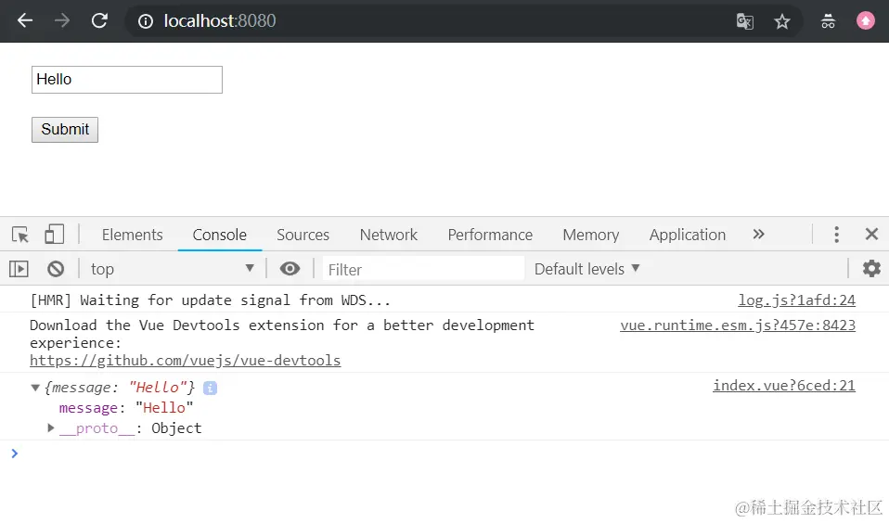Open the Default levels dropdown
Viewport: 889px width, 523px height.
(586, 269)
